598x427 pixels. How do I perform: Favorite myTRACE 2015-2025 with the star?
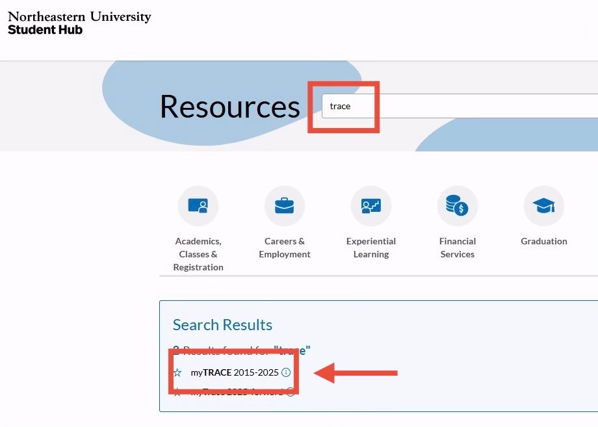[x=177, y=373]
